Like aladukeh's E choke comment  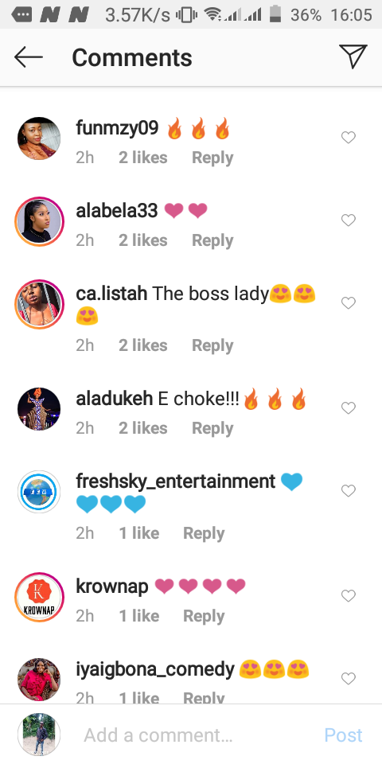[348, 408]
